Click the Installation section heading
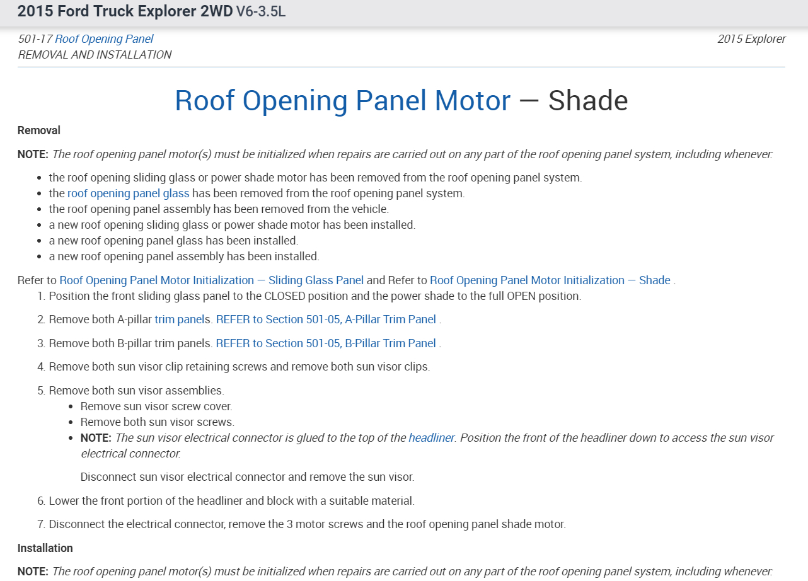The width and height of the screenshot is (808, 581). coord(45,548)
